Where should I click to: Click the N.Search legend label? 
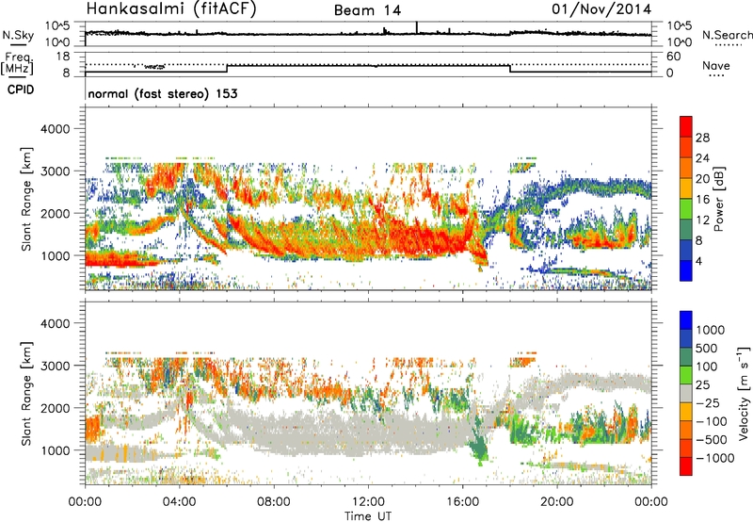pyautogui.click(x=727, y=35)
